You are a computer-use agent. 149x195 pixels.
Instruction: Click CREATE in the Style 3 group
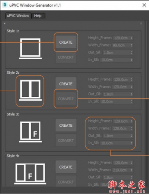click(x=66, y=126)
